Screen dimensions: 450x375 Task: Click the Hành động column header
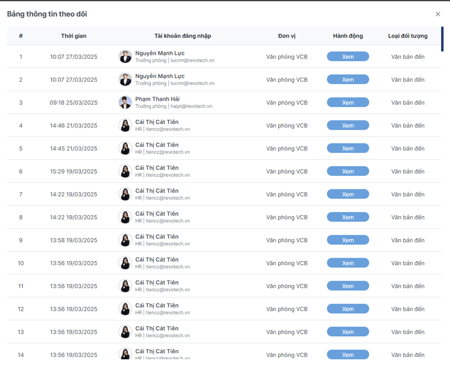348,36
